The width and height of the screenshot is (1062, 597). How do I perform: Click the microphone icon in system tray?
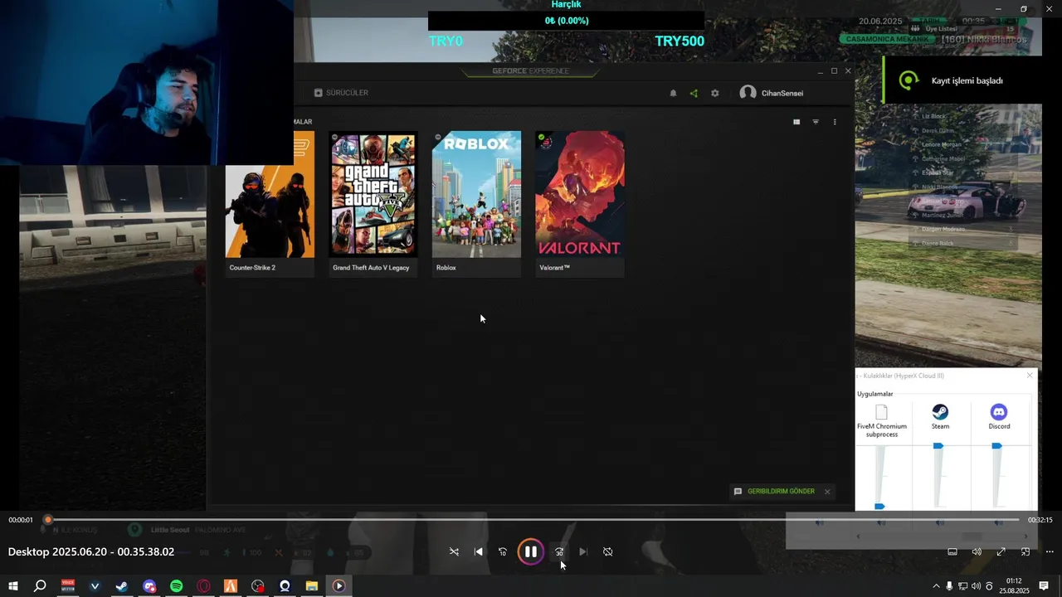click(x=949, y=586)
